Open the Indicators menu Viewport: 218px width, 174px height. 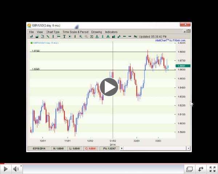(x=111, y=32)
